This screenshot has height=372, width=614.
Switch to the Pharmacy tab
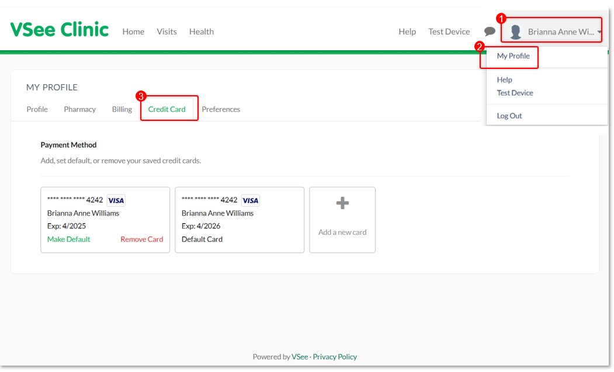(80, 109)
